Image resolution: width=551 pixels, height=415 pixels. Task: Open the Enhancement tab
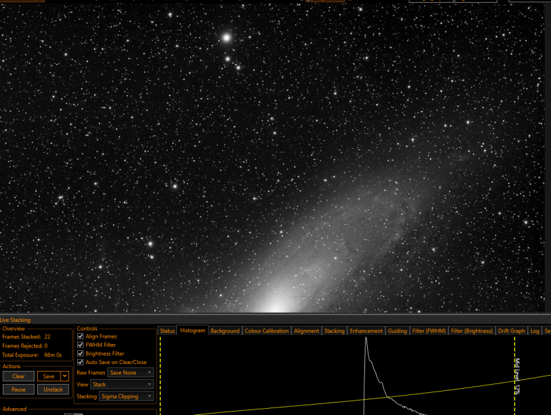[x=366, y=331]
